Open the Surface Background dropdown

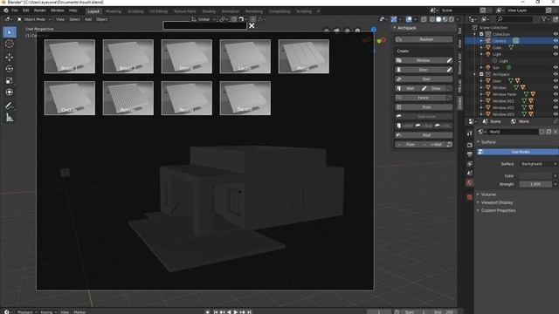[538, 164]
